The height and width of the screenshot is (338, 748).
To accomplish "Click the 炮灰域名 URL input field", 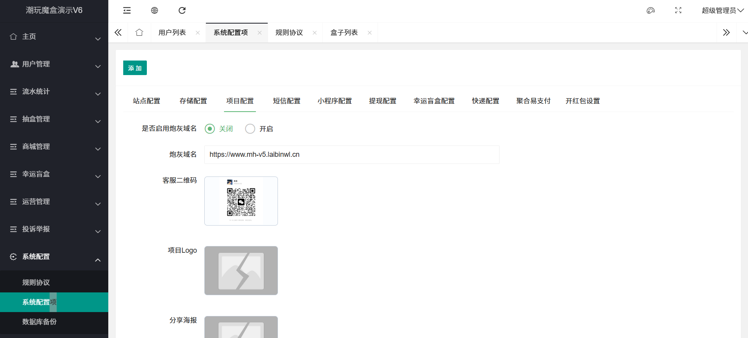I will pyautogui.click(x=352, y=154).
